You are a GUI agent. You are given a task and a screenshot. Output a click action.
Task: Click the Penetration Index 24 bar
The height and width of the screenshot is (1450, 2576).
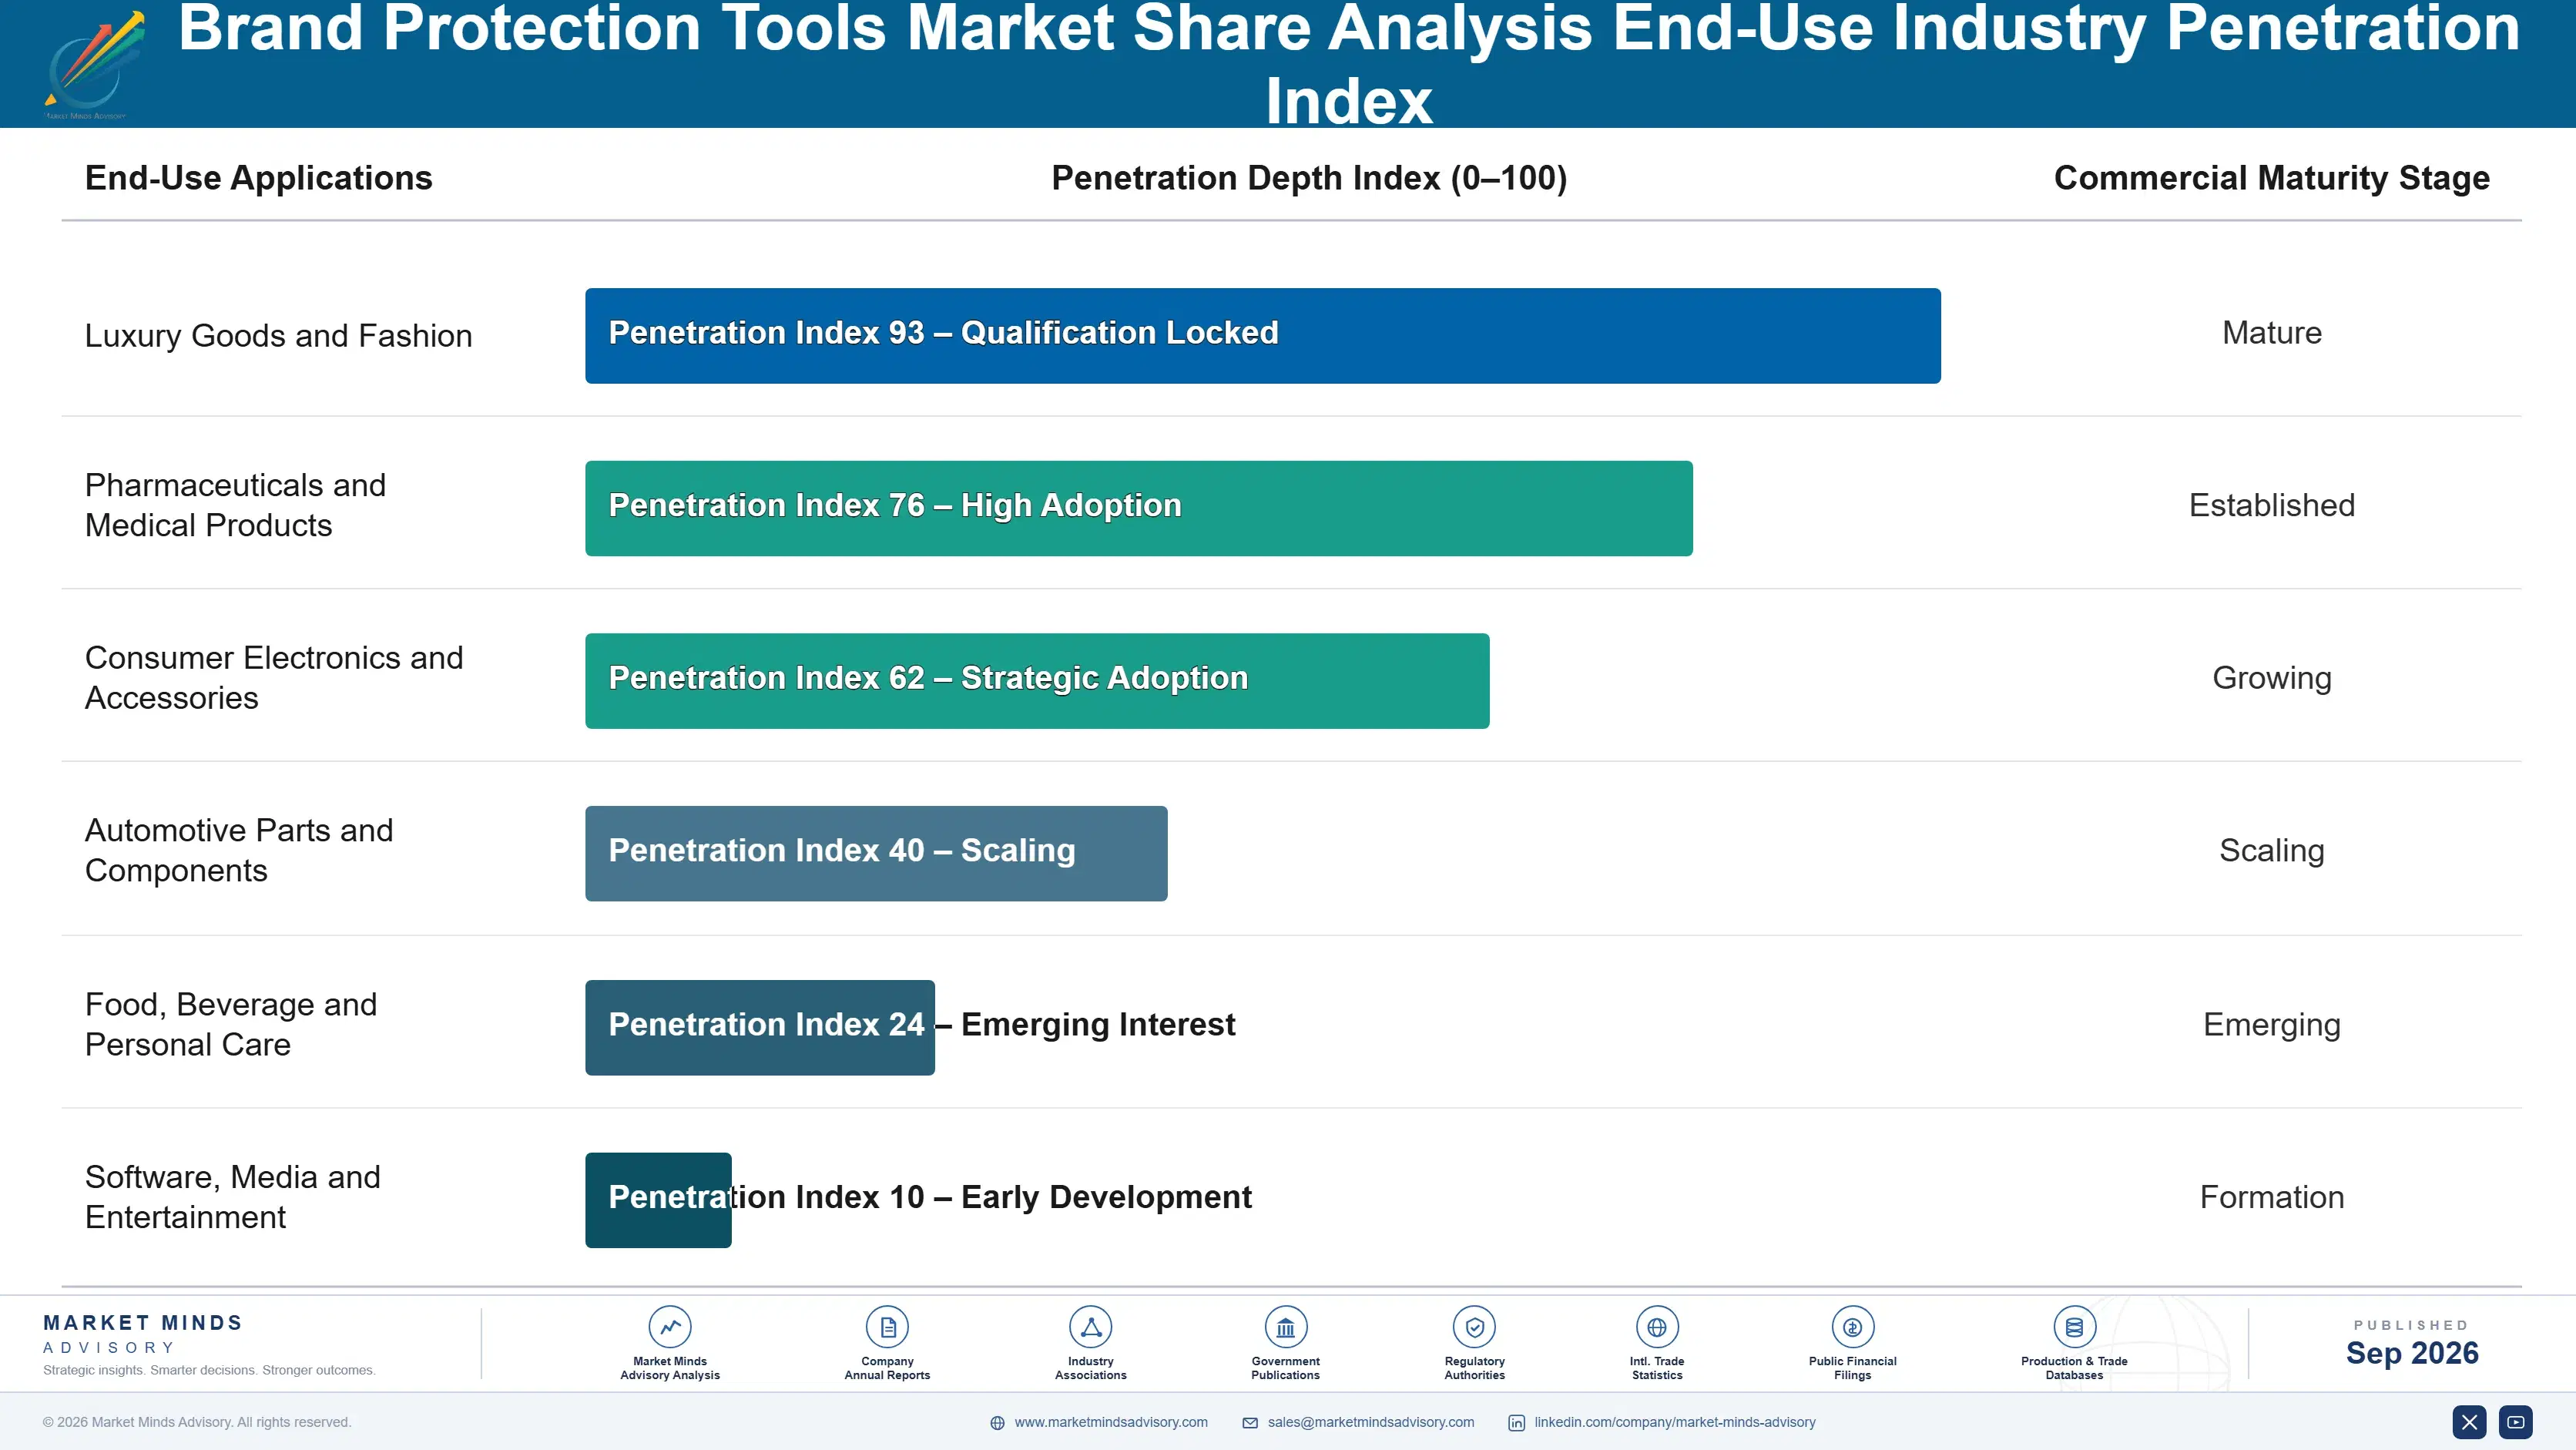(x=760, y=1028)
